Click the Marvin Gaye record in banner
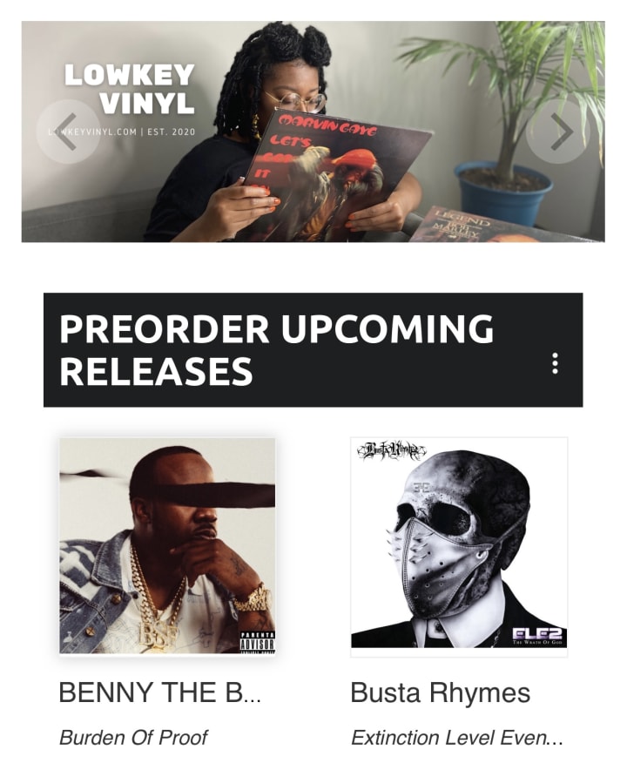 click(x=334, y=174)
